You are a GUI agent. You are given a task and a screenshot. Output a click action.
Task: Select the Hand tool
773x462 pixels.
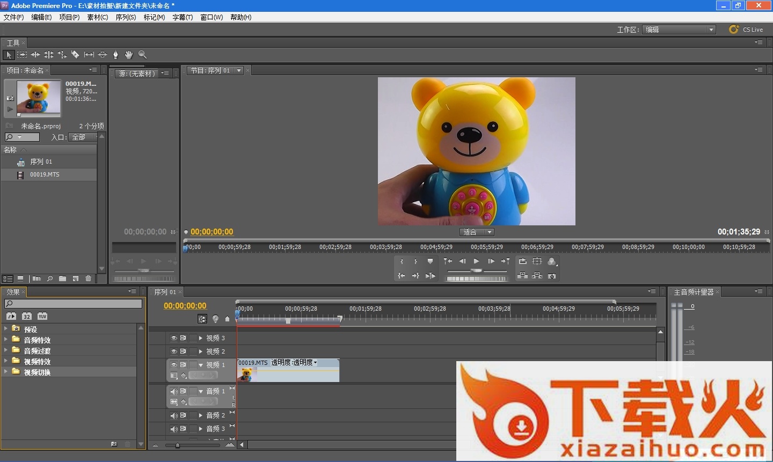click(x=129, y=55)
